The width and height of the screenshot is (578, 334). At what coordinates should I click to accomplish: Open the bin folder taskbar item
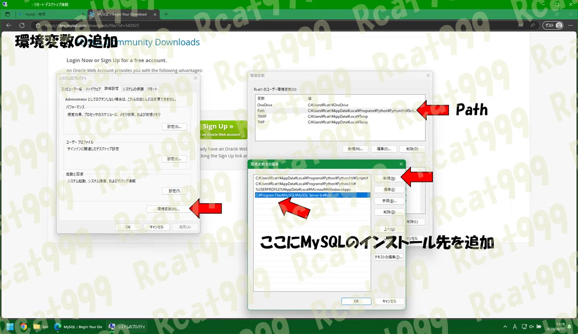(x=41, y=326)
